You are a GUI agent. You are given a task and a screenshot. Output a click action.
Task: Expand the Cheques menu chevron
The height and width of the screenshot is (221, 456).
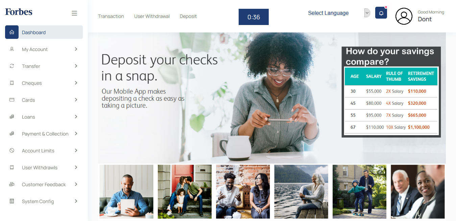click(76, 83)
